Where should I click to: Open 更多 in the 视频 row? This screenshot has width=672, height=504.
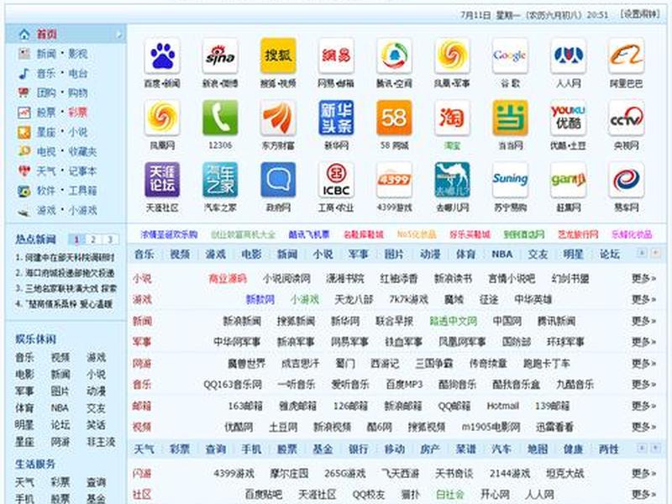pos(643,427)
